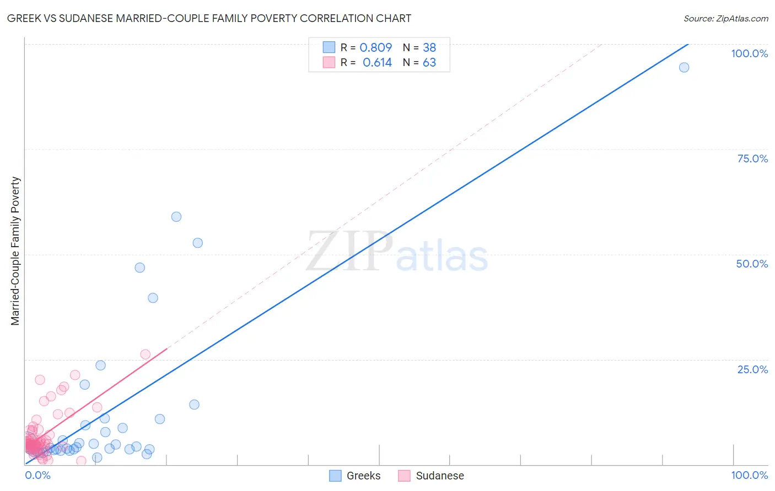This screenshot has width=775, height=491.
Task: Select the Greek data point near 94%
Action: click(684, 67)
